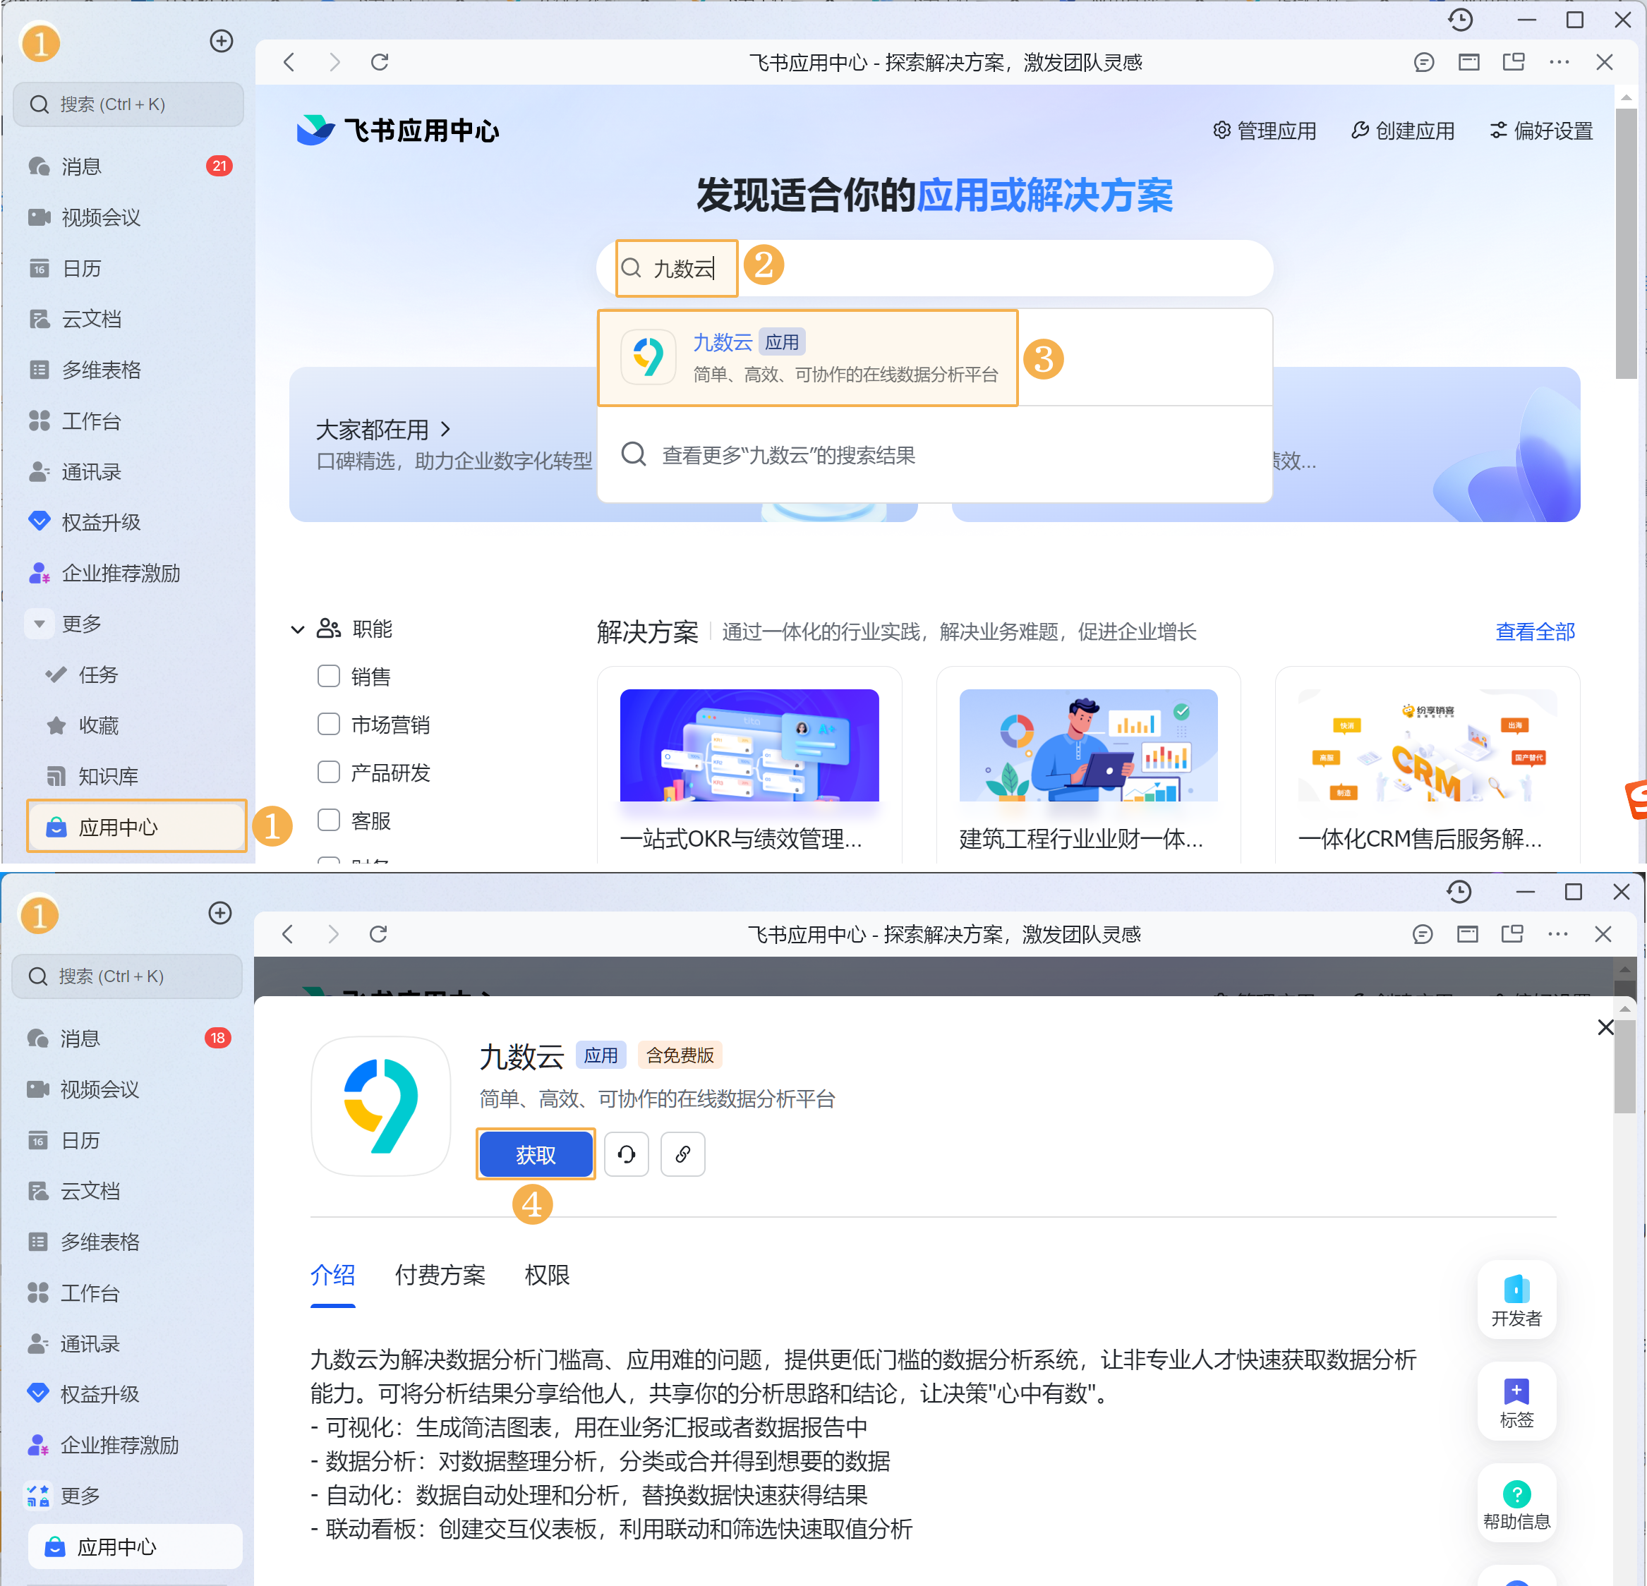
Task: Click 管理应用 gear link
Action: tap(1265, 131)
